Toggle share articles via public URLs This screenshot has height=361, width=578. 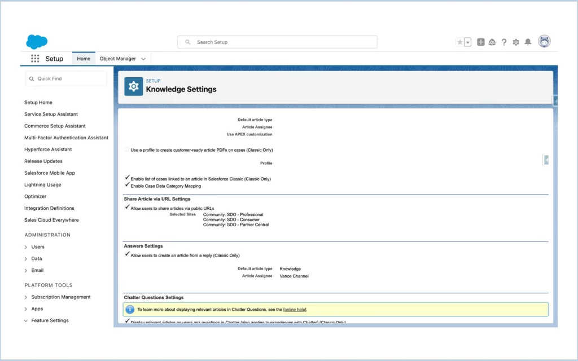(127, 207)
